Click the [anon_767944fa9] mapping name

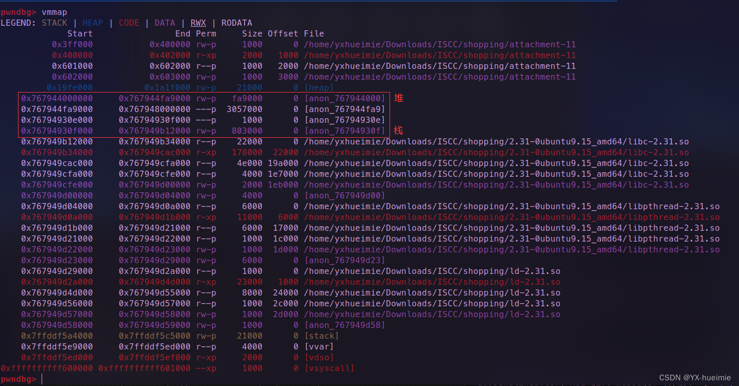click(x=345, y=109)
